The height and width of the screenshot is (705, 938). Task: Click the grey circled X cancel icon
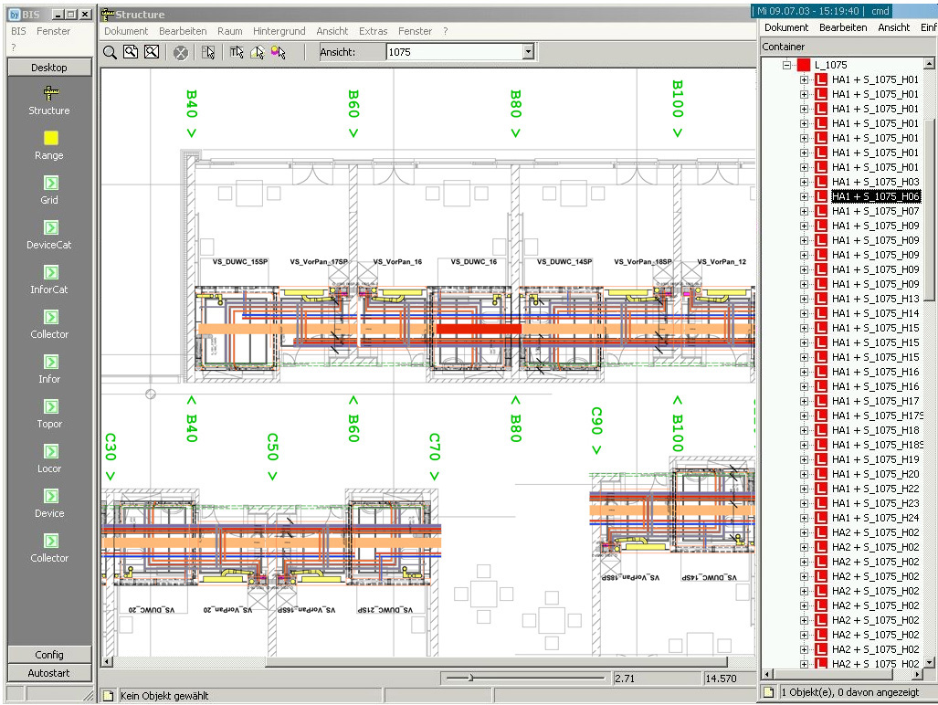[181, 53]
